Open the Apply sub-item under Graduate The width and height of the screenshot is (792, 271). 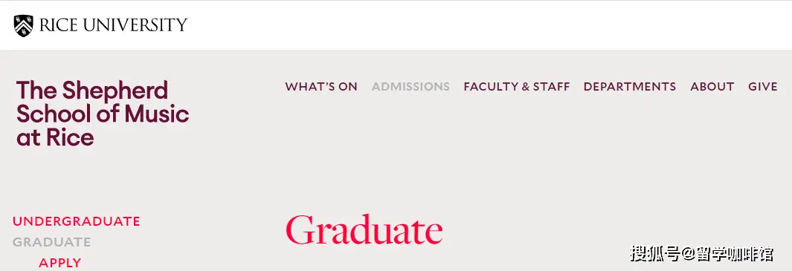coord(60,263)
